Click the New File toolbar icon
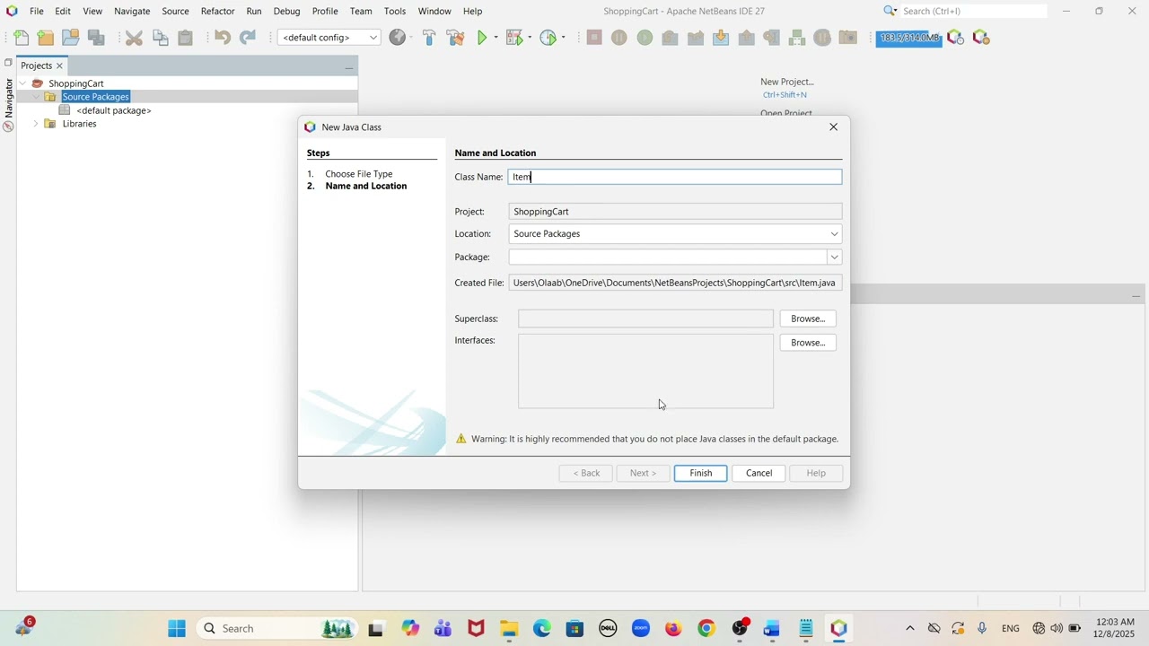Viewport: 1149px width, 646px height. (x=21, y=38)
